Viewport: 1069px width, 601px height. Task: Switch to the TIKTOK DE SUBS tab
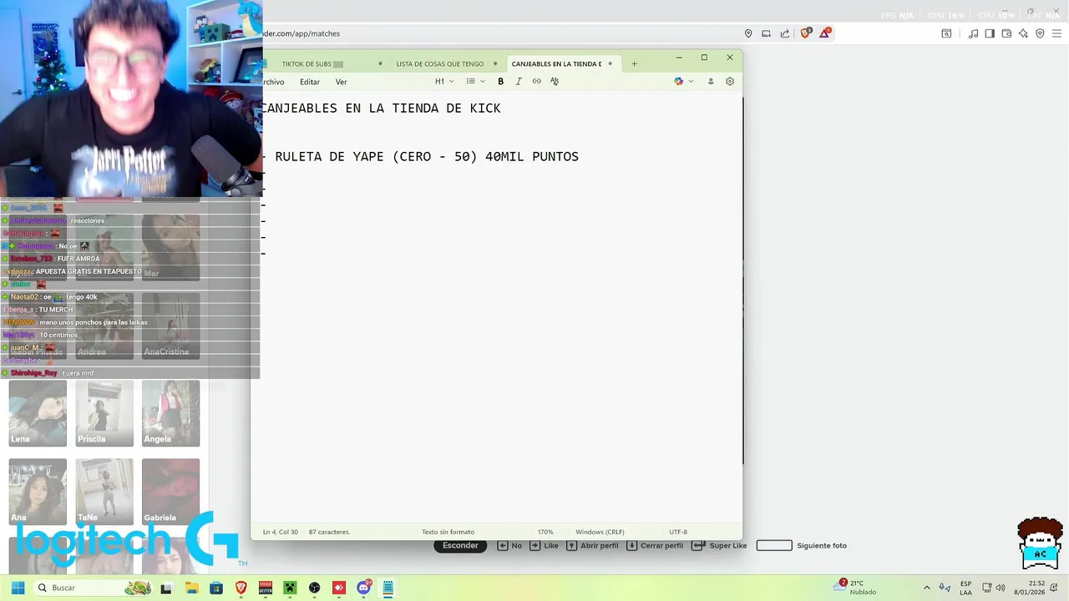pos(312,63)
